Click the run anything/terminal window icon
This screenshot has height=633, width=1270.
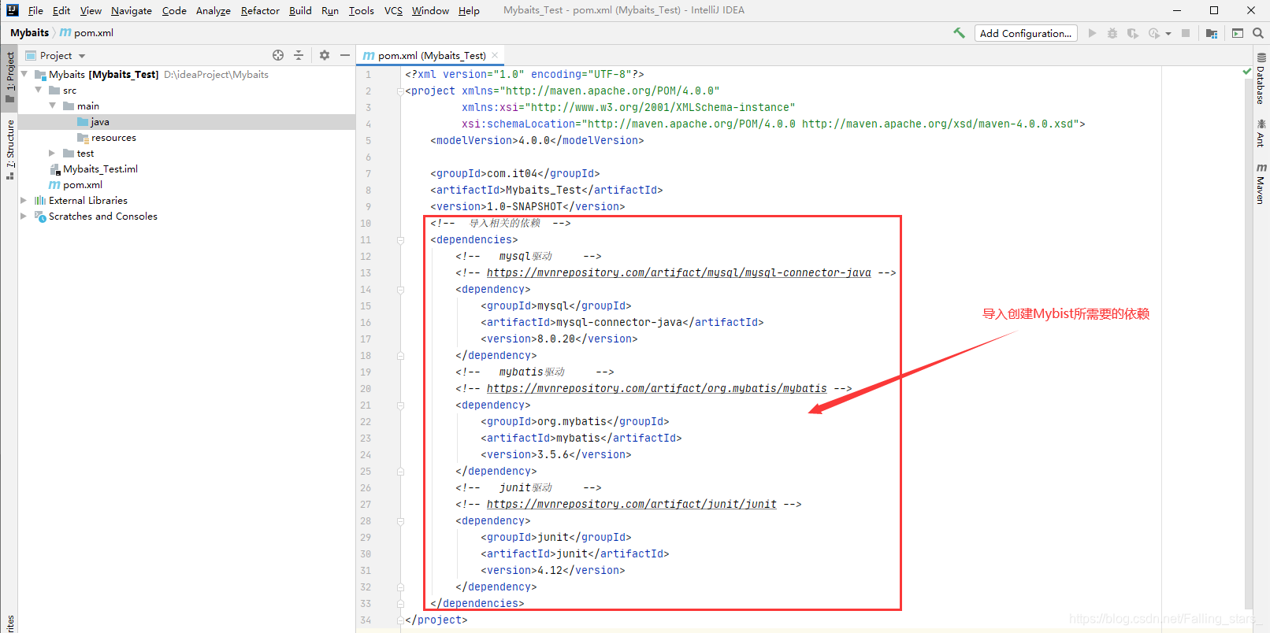point(1238,33)
